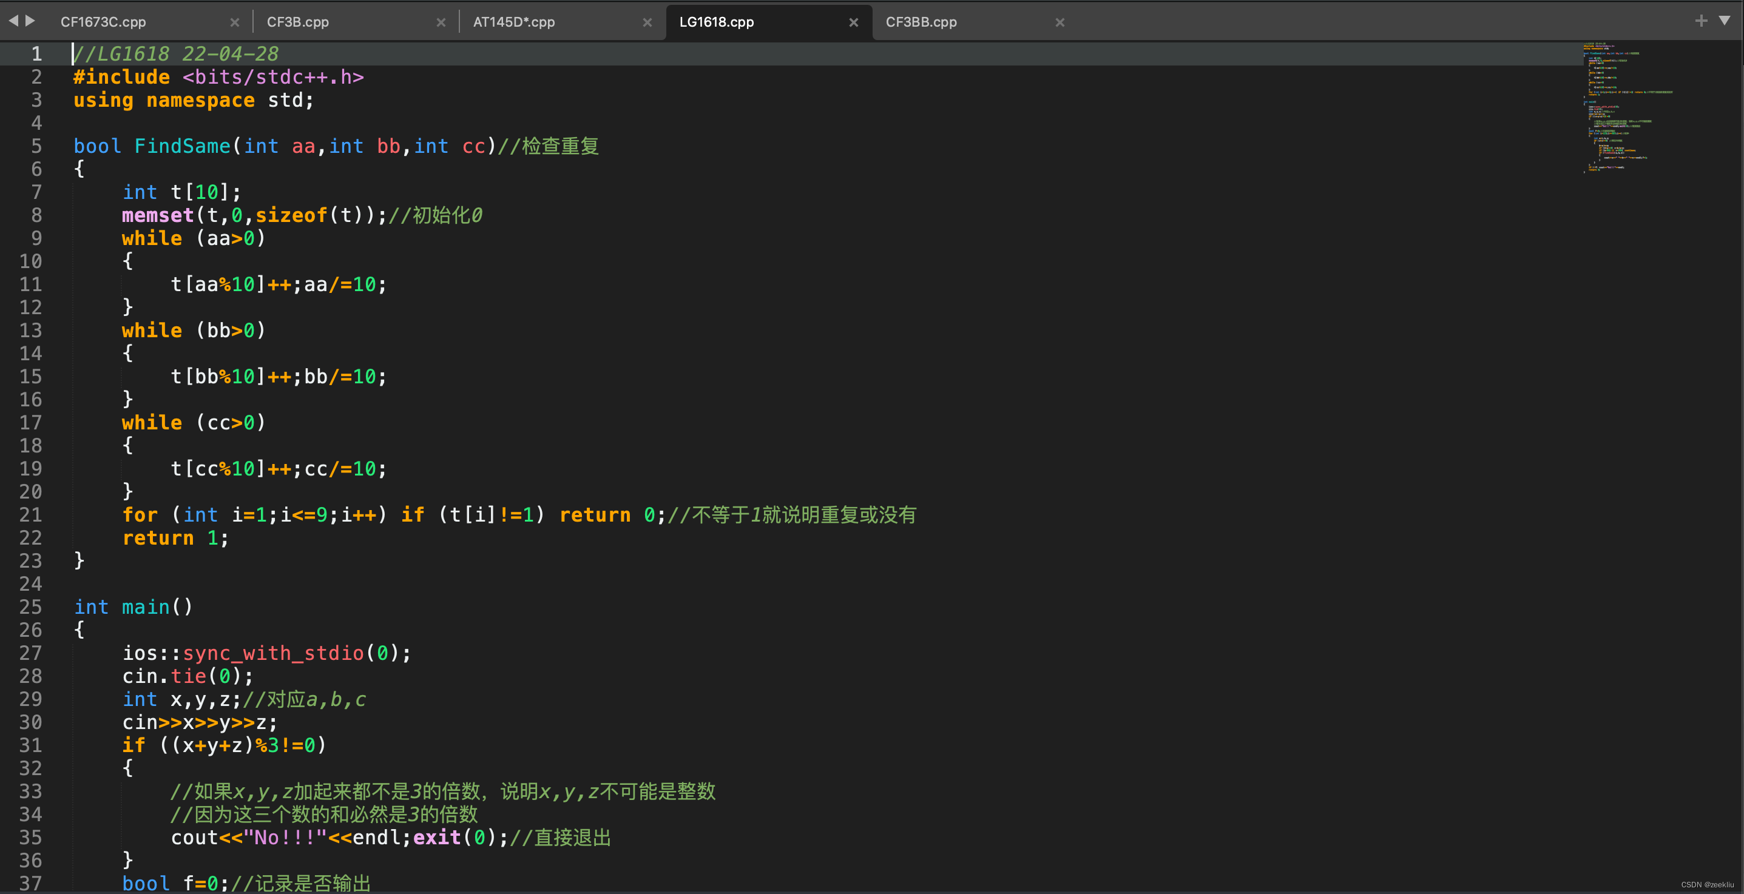Close the AT145D*.cpp tab
Screen dimensions: 1744x894
[647, 22]
